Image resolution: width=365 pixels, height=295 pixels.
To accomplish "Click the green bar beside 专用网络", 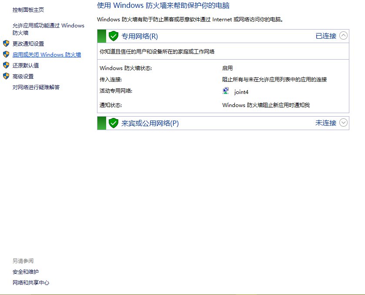I will click(101, 36).
